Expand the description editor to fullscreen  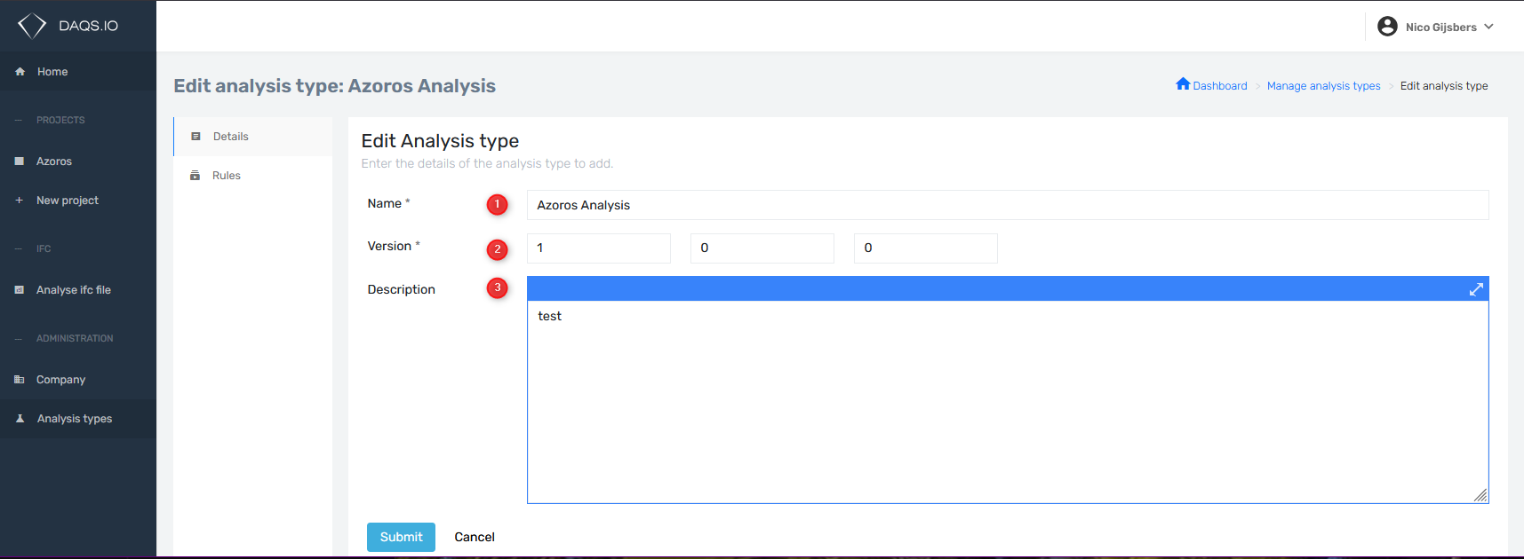tap(1476, 289)
